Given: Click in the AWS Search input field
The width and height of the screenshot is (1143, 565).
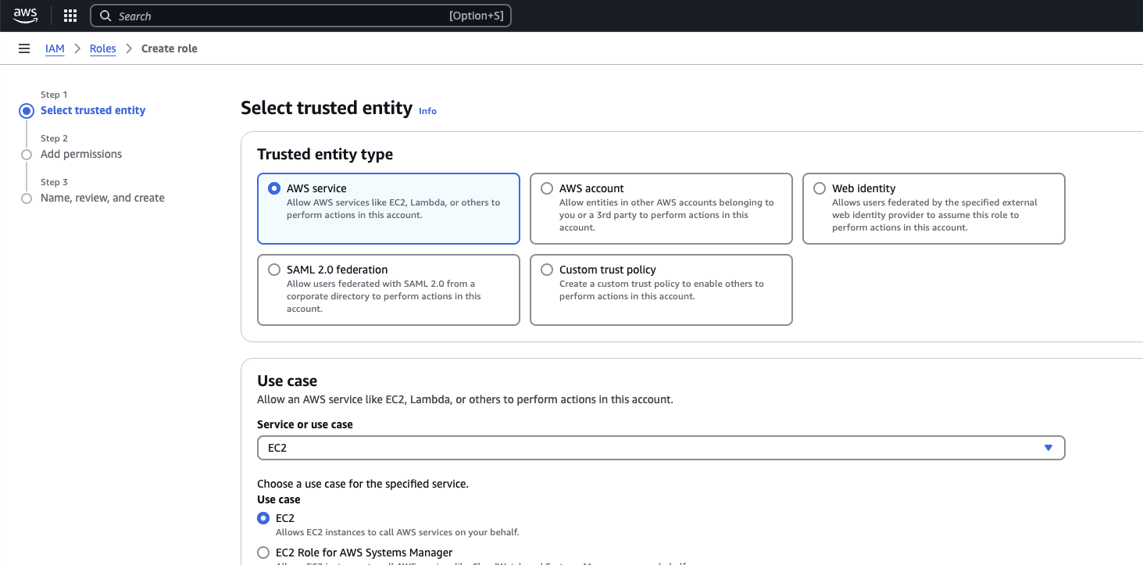Looking at the screenshot, I should coord(301,16).
